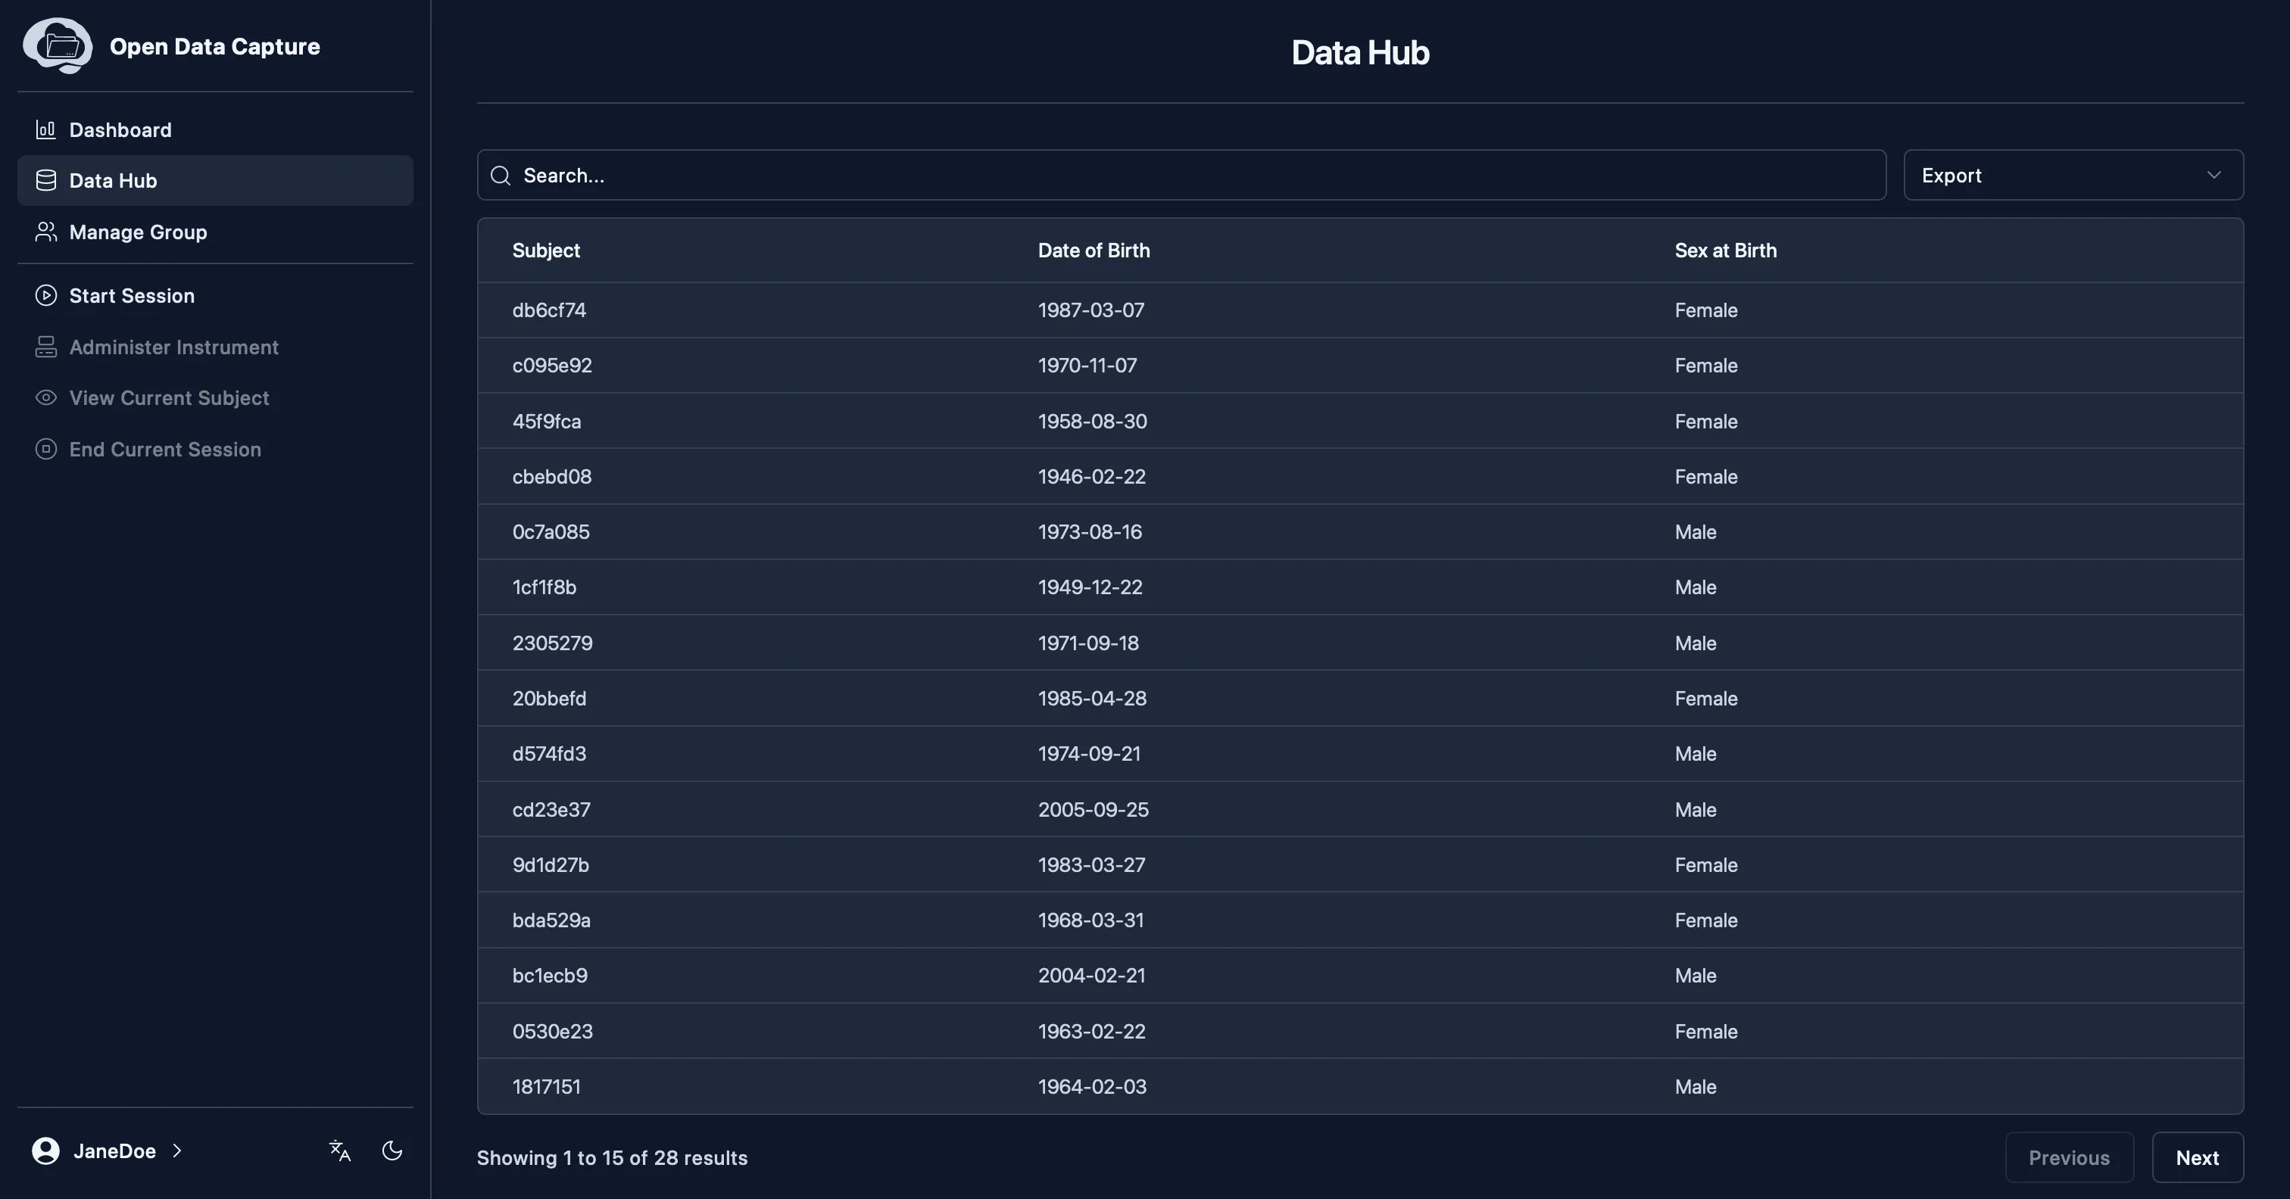Click the Open Data Capture logo
This screenshot has width=2290, height=1199.
point(57,45)
